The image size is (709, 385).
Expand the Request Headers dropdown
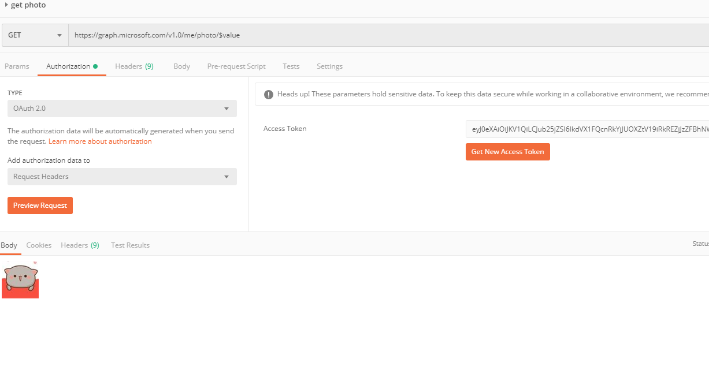tap(122, 177)
